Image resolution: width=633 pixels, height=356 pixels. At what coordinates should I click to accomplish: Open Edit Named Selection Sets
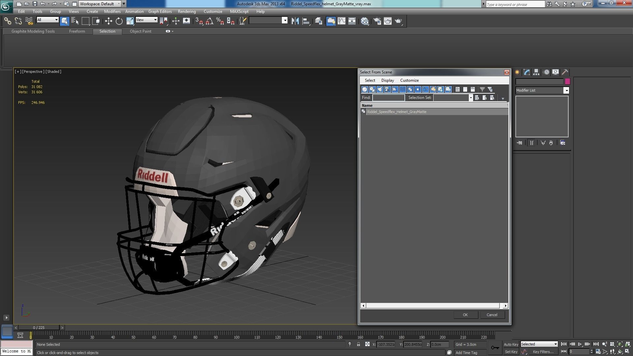[x=243, y=21]
